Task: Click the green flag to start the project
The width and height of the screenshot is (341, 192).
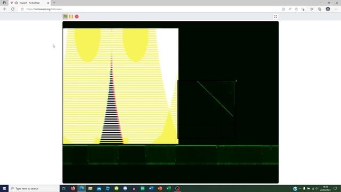Action: 65,17
